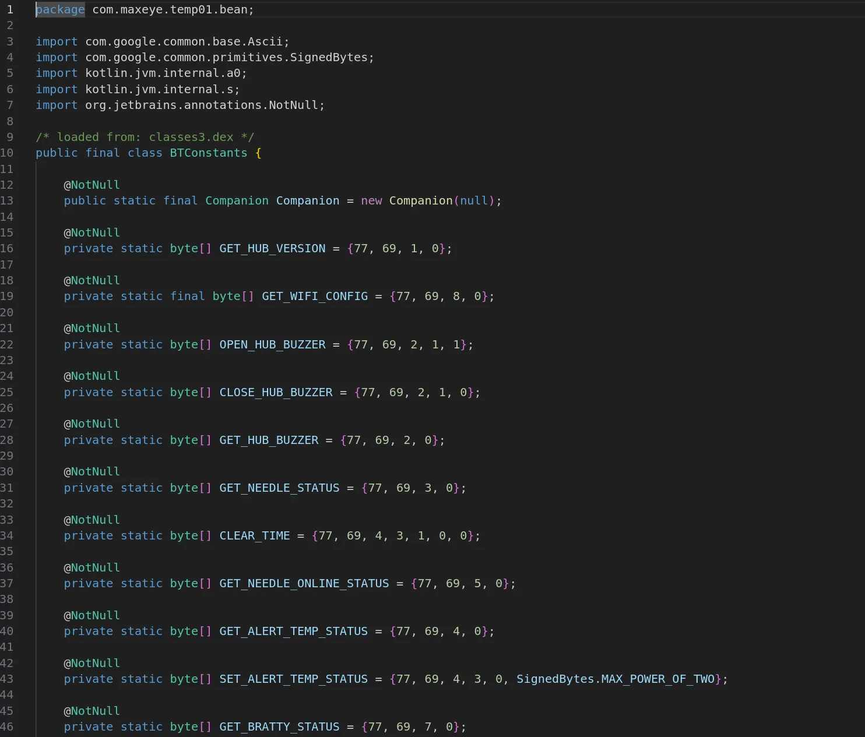Click the @NotNull annotation on line 45
Image resolution: width=865 pixels, height=737 pixels.
[92, 711]
